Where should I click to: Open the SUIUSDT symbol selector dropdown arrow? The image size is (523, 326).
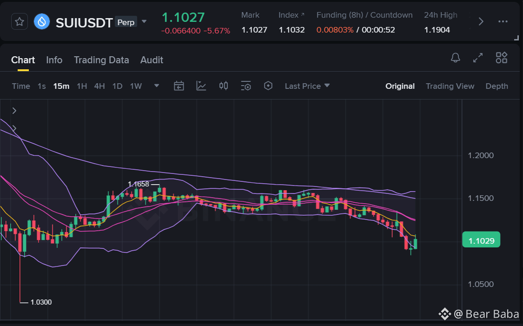click(x=144, y=22)
